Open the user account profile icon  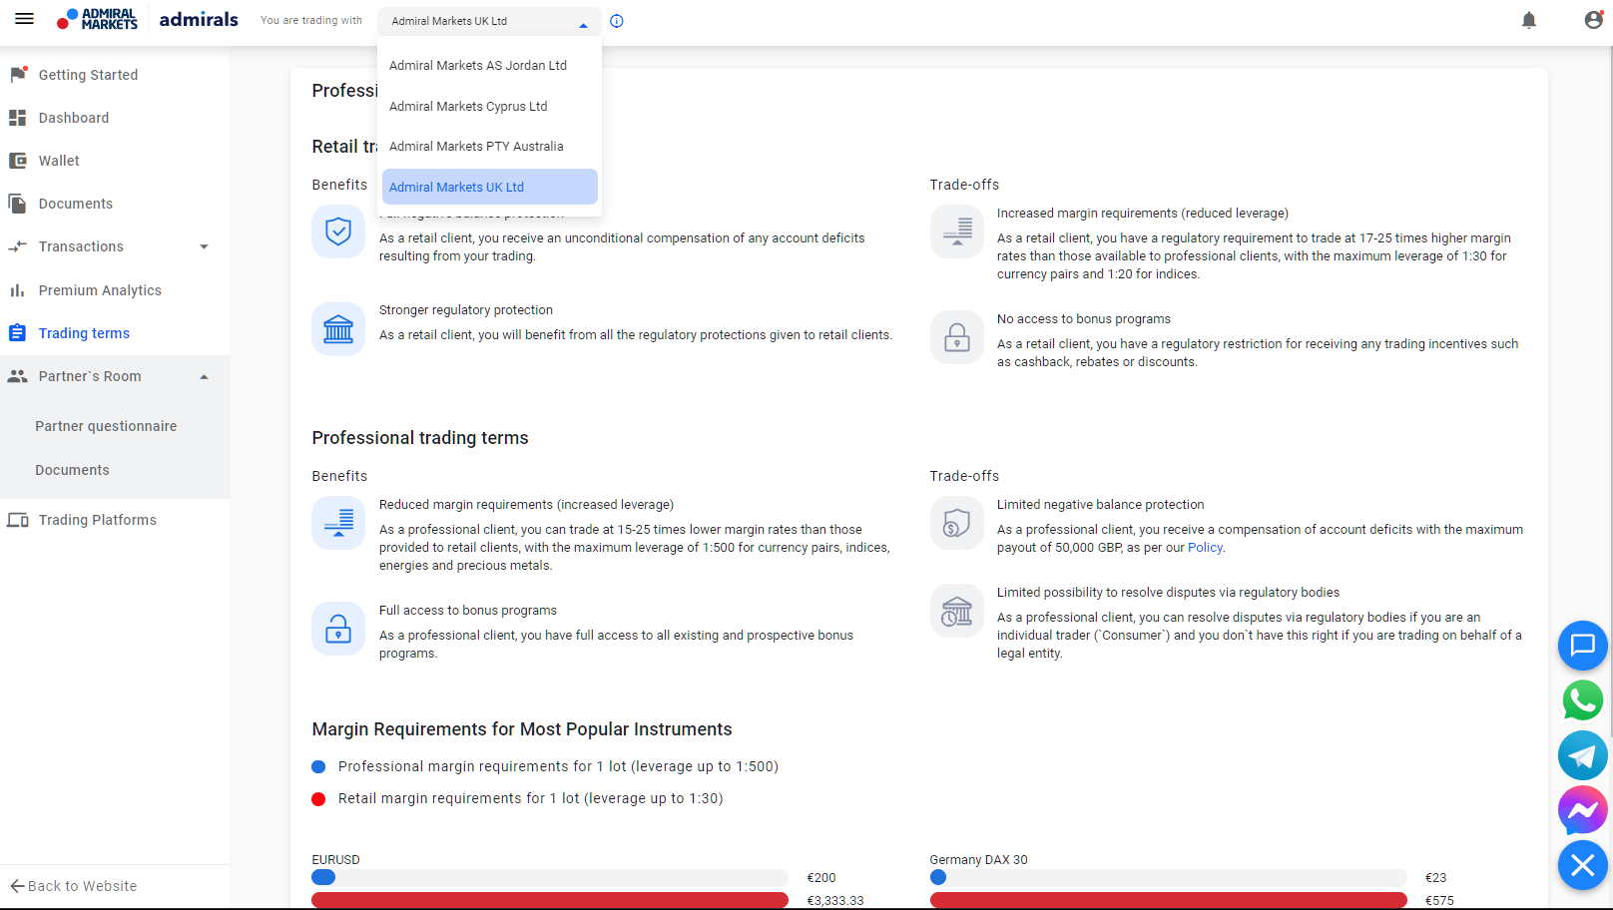tap(1593, 20)
